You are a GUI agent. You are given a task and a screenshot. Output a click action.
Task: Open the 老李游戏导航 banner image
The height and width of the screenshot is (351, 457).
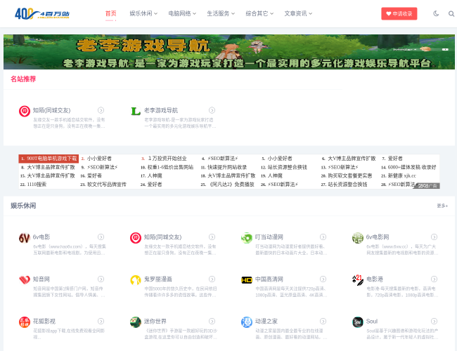pos(229,52)
